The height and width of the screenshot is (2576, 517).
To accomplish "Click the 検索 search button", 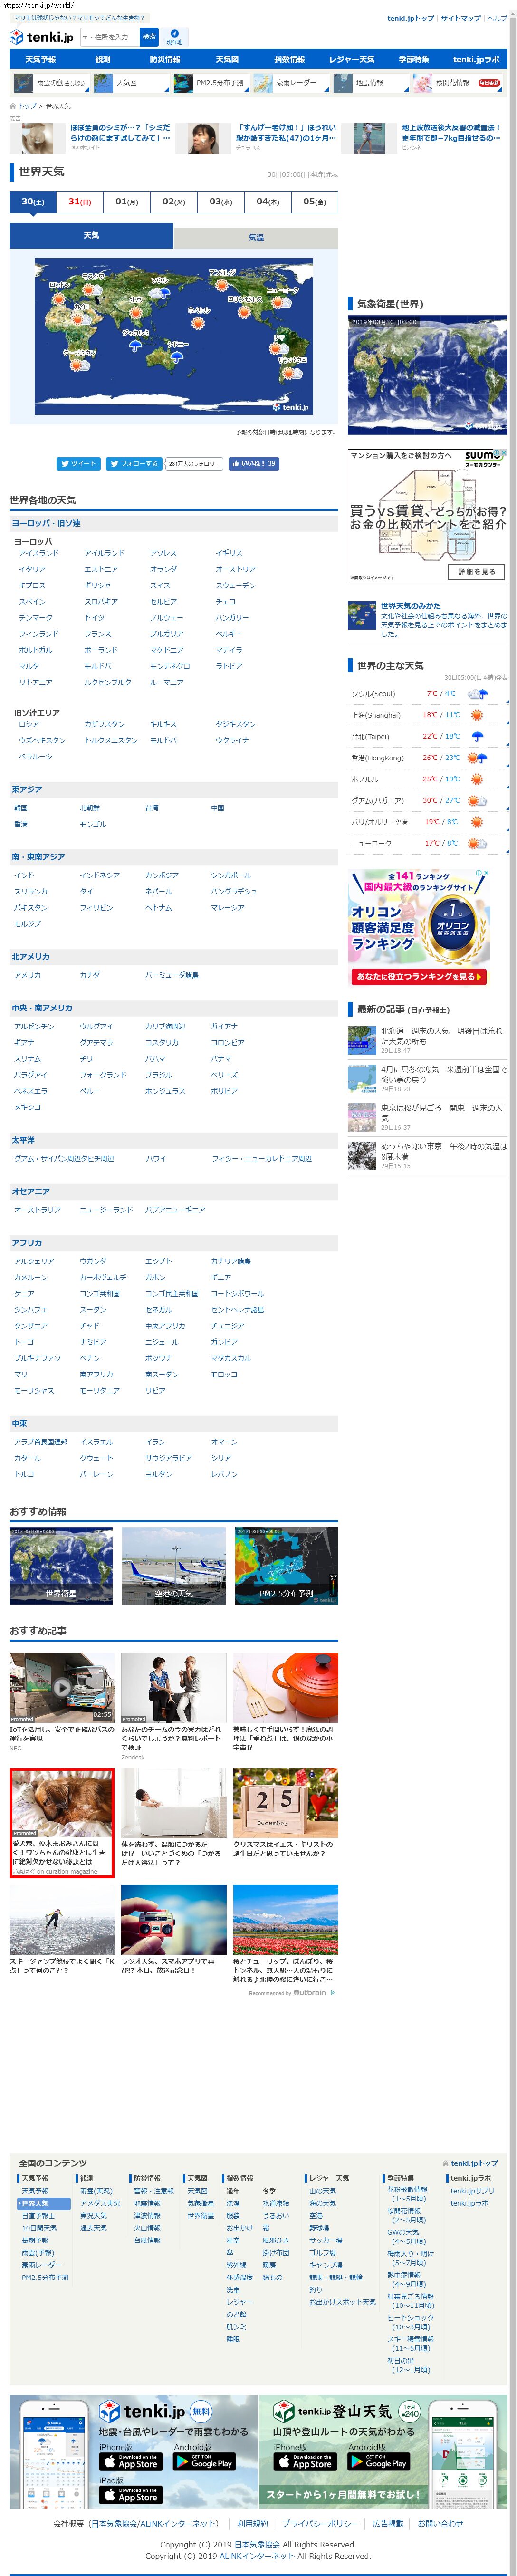I will click(x=149, y=37).
